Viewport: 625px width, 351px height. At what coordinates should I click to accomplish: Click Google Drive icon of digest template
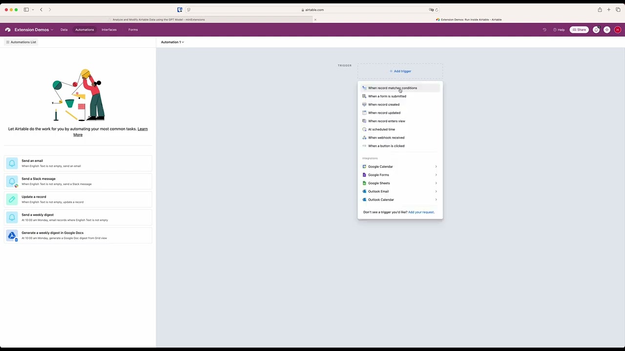[x=12, y=235]
